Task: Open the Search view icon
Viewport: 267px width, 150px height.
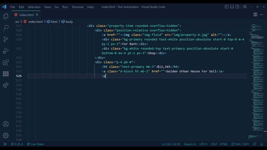Action: point(5,28)
